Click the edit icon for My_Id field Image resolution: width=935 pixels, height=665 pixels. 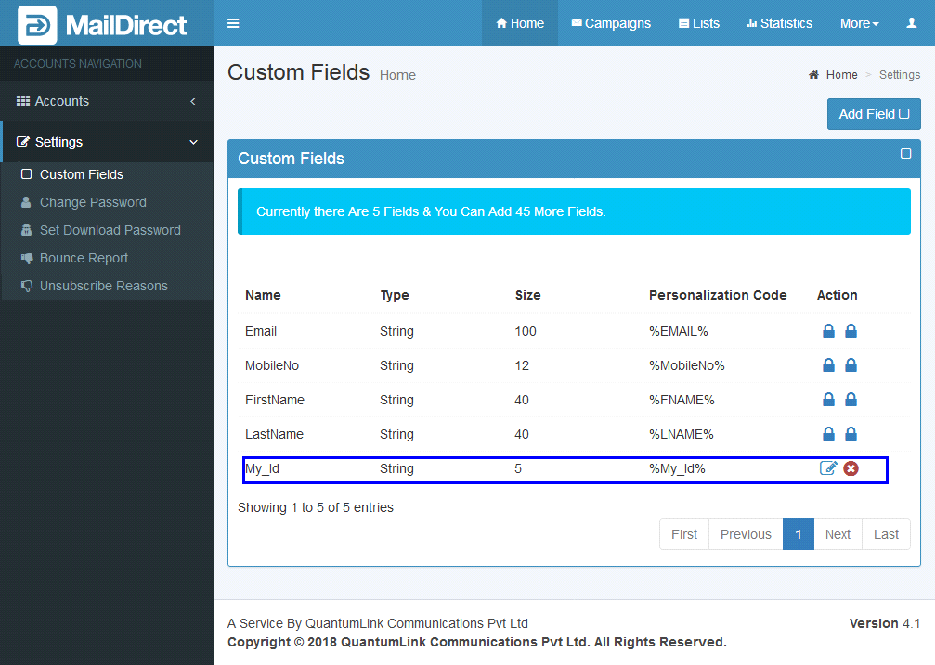click(828, 468)
